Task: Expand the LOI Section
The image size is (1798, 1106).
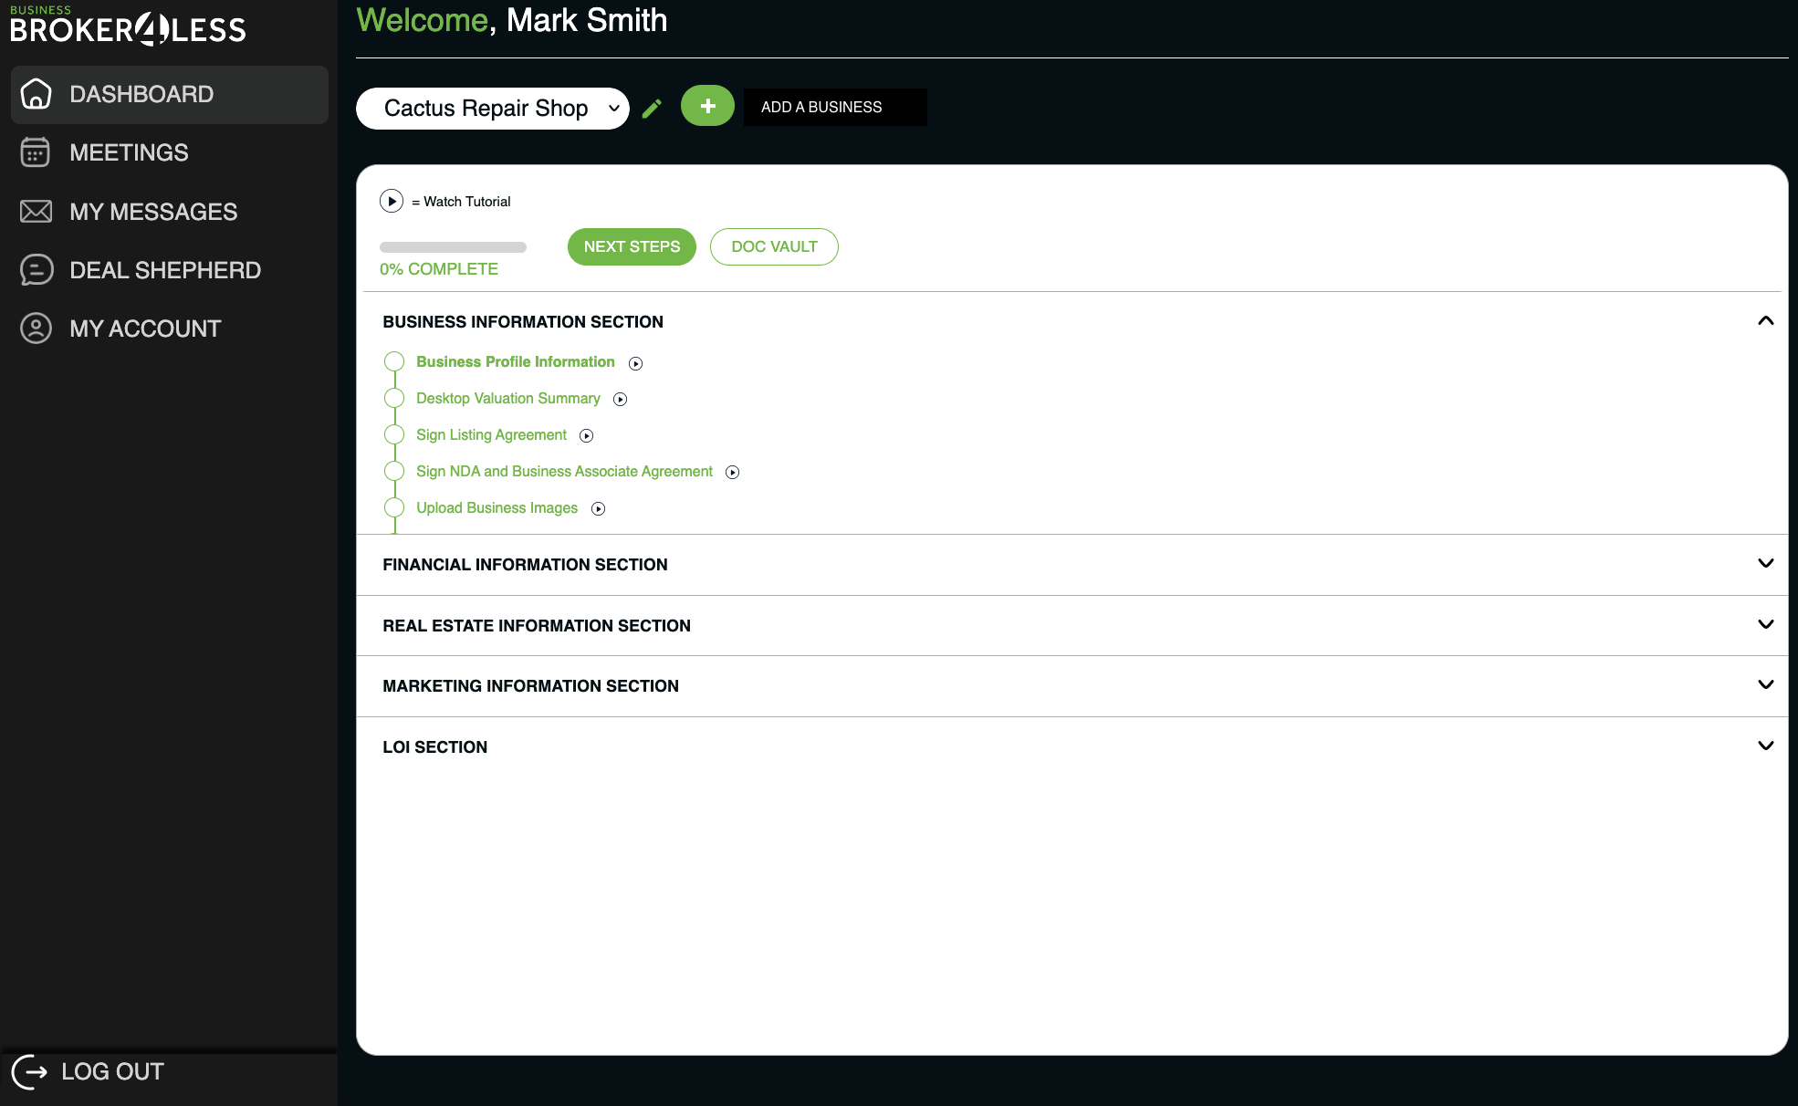Action: click(x=1763, y=746)
